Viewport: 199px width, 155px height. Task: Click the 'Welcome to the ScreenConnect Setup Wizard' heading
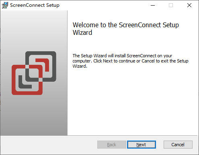[x=126, y=29]
